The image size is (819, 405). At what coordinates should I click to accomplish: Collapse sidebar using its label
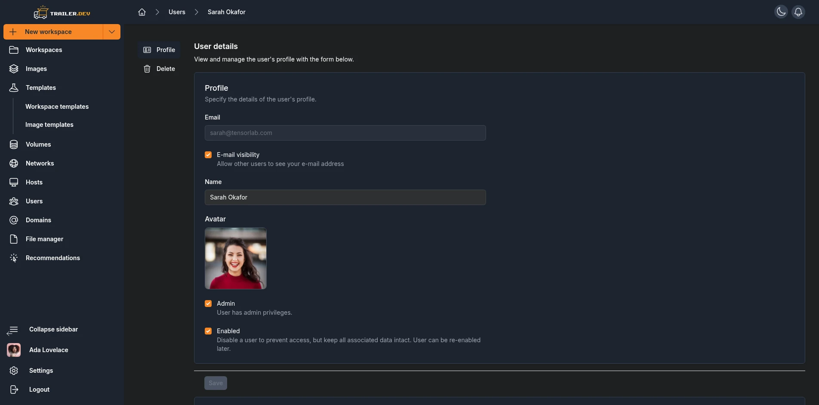pos(53,329)
